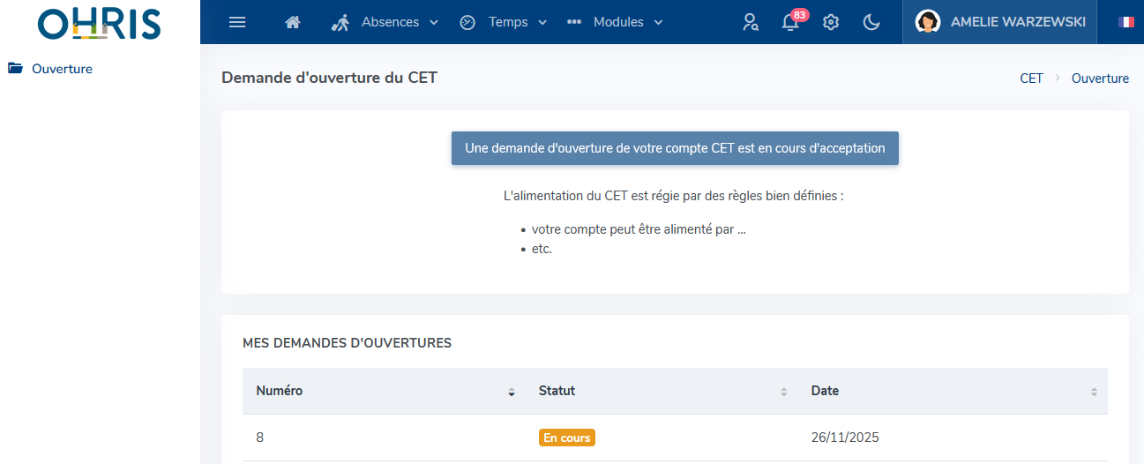Image resolution: width=1144 pixels, height=464 pixels.
Task: Click the hamburger menu icon
Action: [237, 22]
